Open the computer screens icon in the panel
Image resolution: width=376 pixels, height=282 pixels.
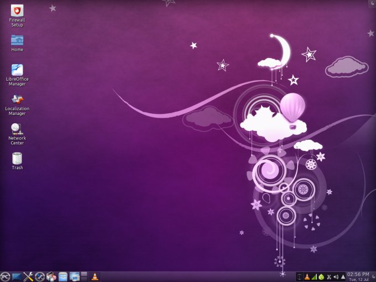coord(75,276)
